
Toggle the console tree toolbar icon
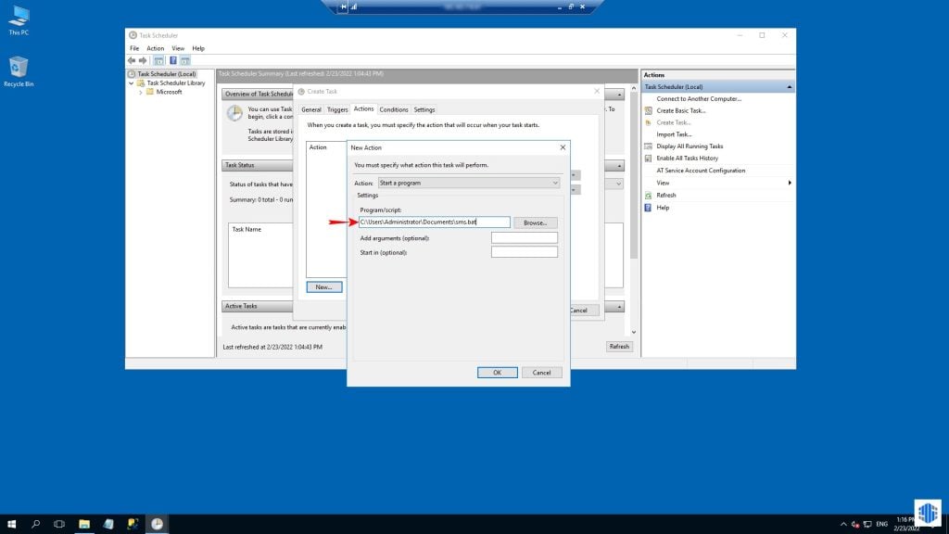pyautogui.click(x=160, y=60)
